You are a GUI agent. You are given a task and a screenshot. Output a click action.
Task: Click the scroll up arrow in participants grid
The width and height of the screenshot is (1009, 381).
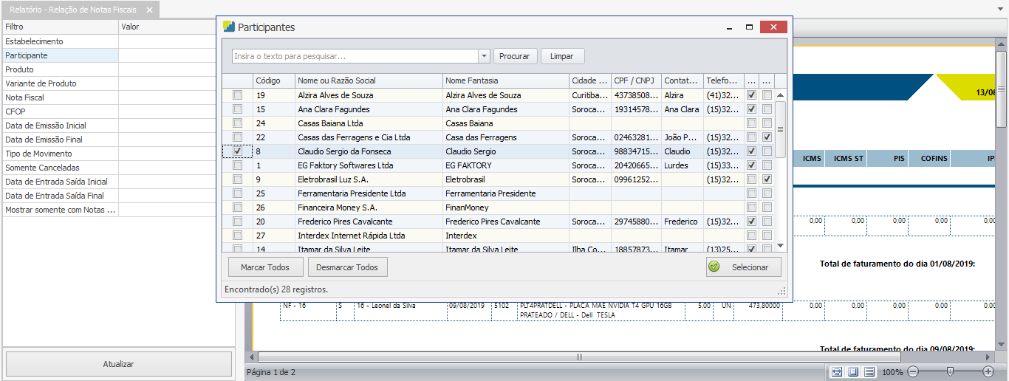(780, 95)
